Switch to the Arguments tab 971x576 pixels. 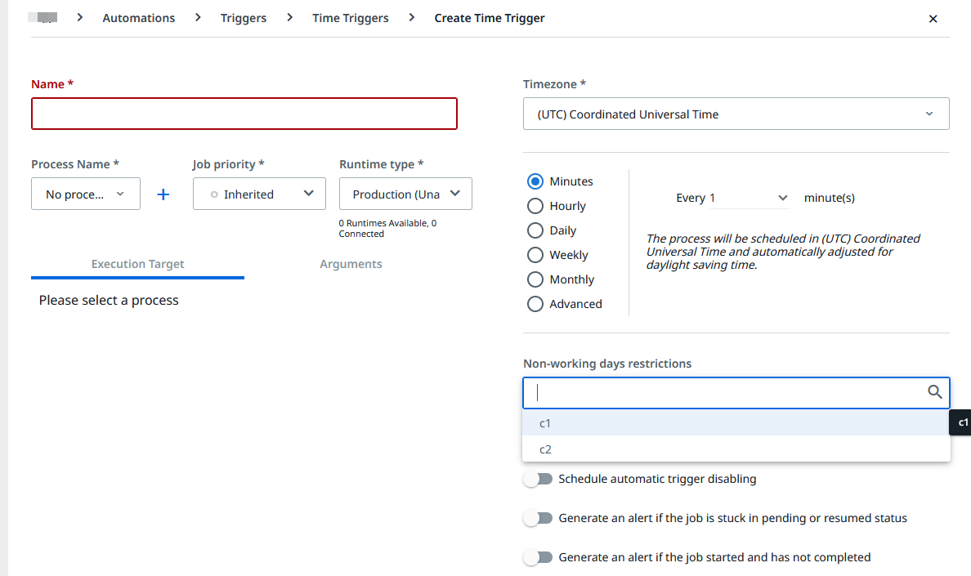coord(351,264)
